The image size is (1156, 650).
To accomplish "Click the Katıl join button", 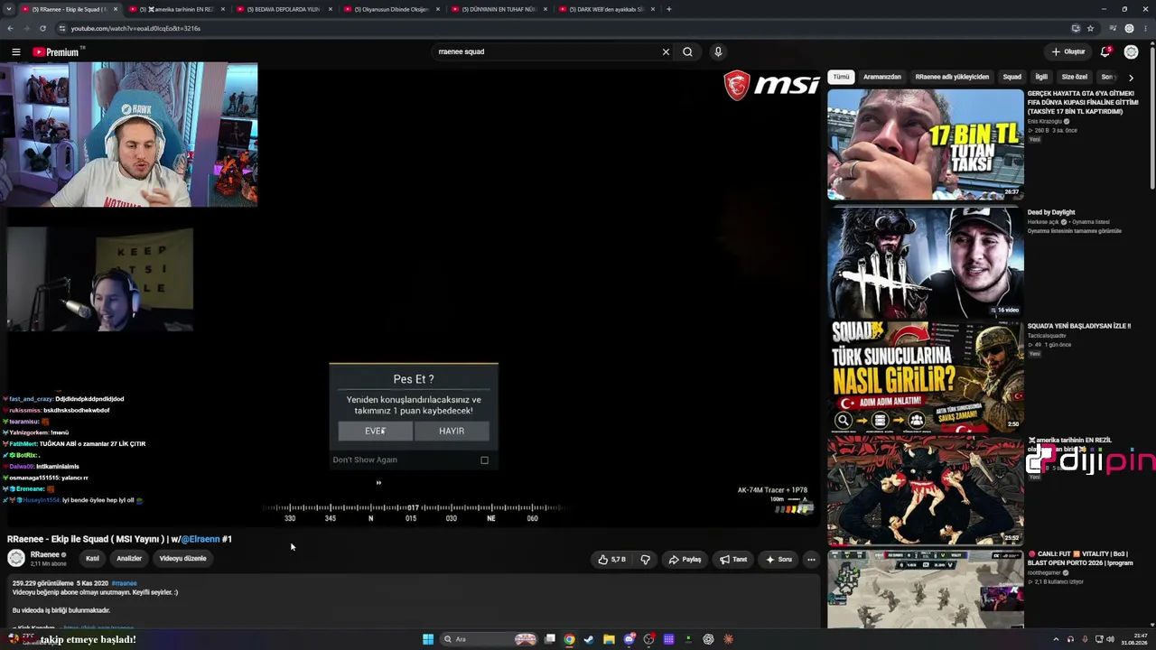I will coord(92,559).
